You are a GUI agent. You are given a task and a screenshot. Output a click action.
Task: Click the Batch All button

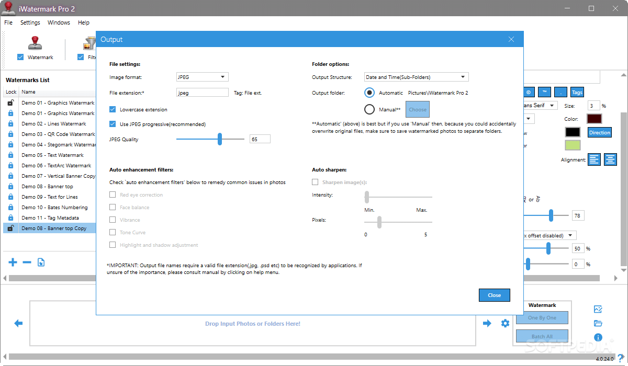pyautogui.click(x=542, y=336)
